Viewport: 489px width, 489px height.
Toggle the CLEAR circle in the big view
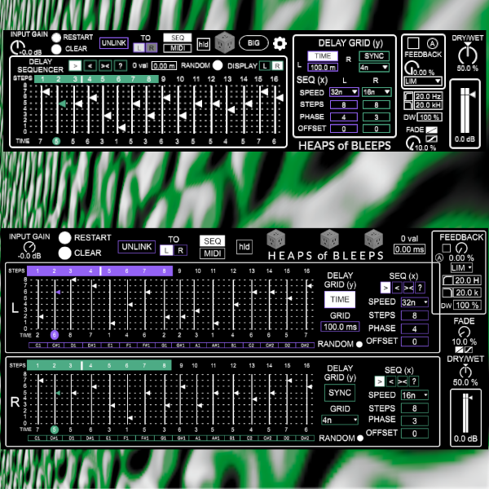point(65,253)
